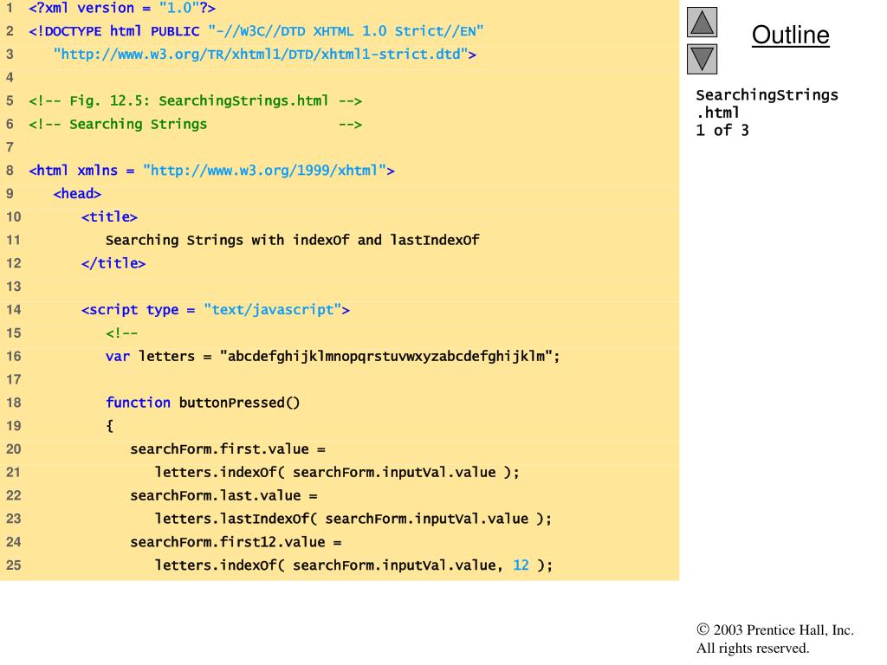Image resolution: width=887 pixels, height=665 pixels.
Task: Click the up arrow navigation icon
Action: click(702, 22)
